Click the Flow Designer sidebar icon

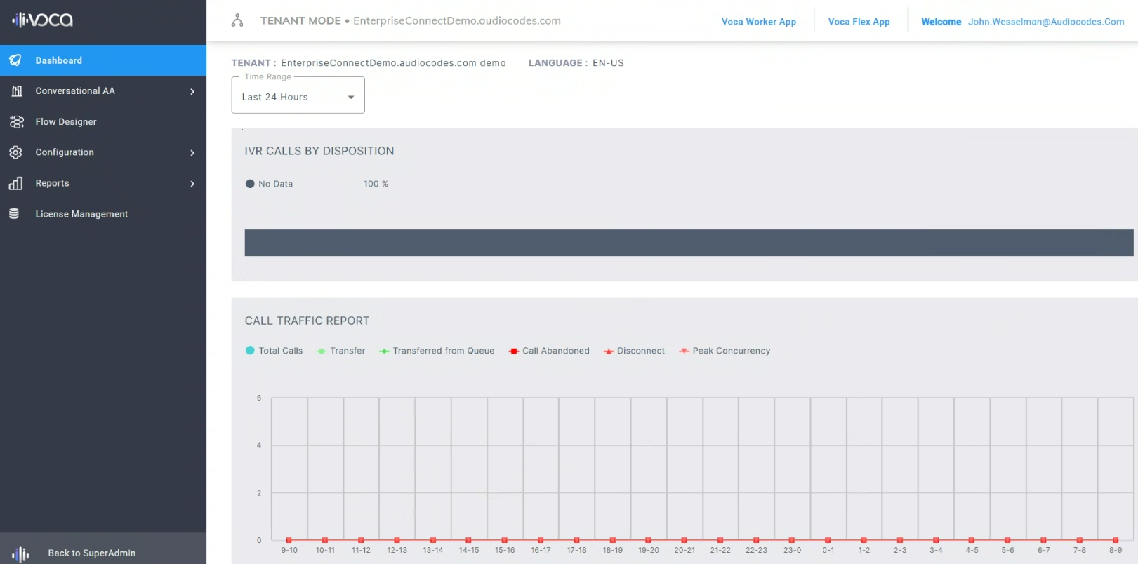[x=17, y=122]
